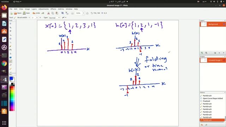Click the Open button in toolbar

18,13
